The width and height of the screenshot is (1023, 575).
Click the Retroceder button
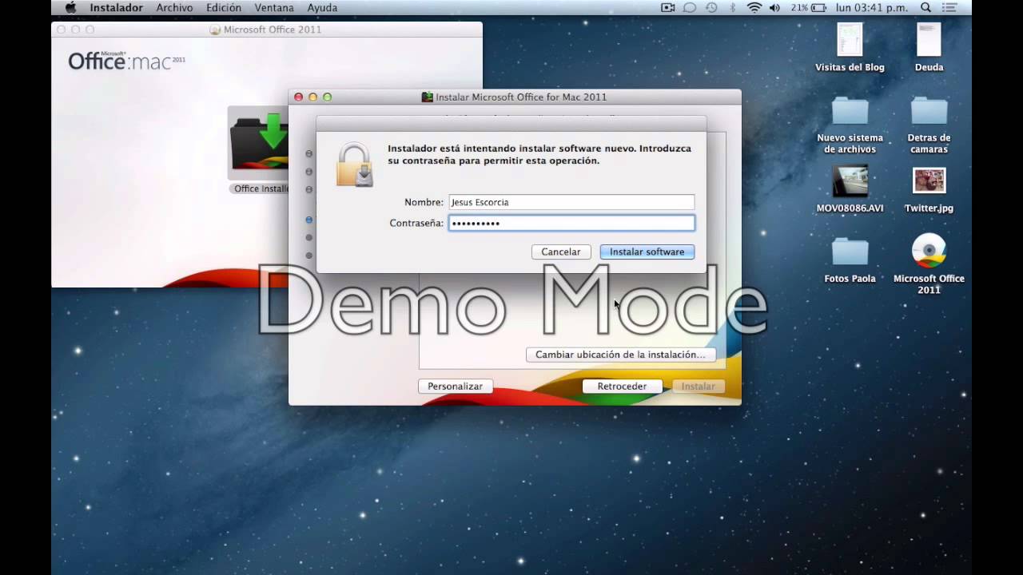point(622,386)
